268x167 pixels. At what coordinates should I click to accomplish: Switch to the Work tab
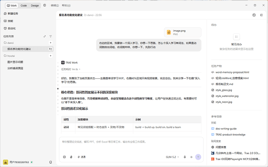(x=12, y=5)
